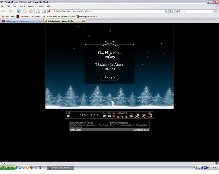
Task: Open the Autoblog bookmark
Action: click(x=36, y=17)
